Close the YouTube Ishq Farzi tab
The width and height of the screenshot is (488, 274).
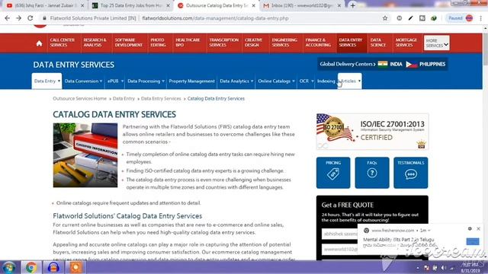[x=82, y=5]
